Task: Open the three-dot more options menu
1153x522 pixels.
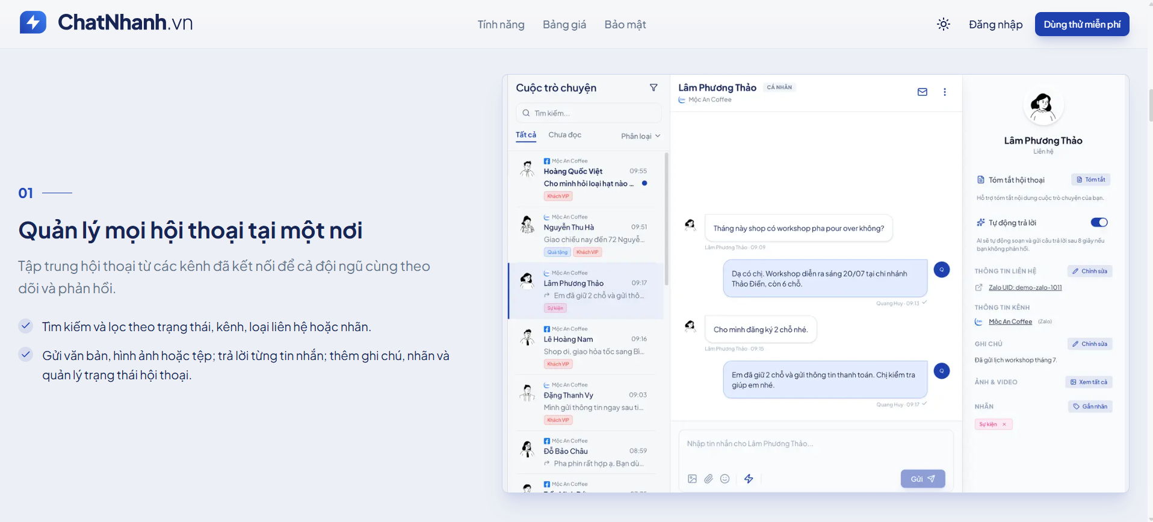Action: point(945,92)
